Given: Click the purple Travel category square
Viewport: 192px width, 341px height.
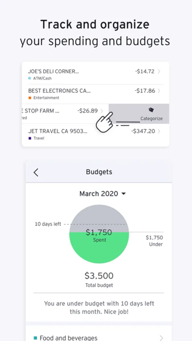Looking at the screenshot, I should pos(30,138).
